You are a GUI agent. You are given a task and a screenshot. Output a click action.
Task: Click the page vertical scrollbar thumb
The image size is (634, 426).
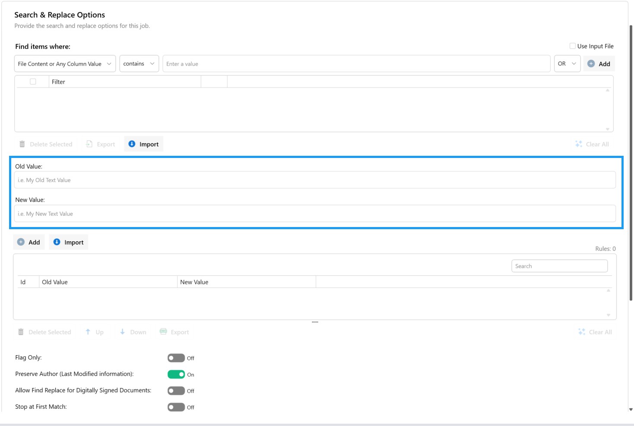tap(631, 162)
